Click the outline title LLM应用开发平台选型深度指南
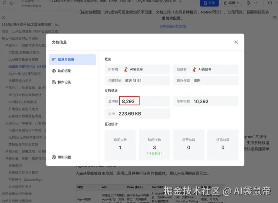The image size is (278, 203). (31, 24)
